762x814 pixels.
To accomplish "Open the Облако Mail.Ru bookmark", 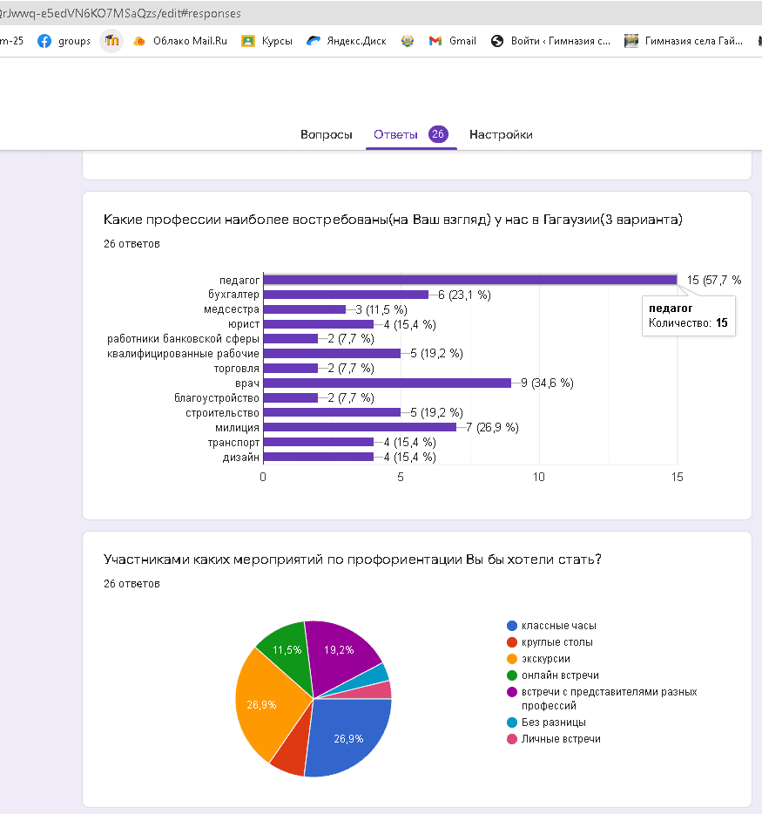I will click(180, 41).
